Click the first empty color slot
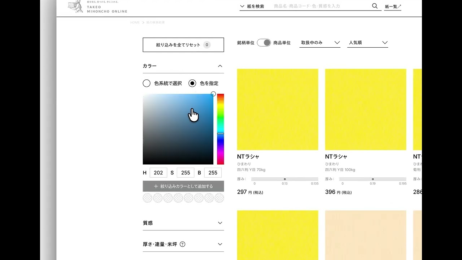This screenshot has height=260, width=462. click(148, 198)
